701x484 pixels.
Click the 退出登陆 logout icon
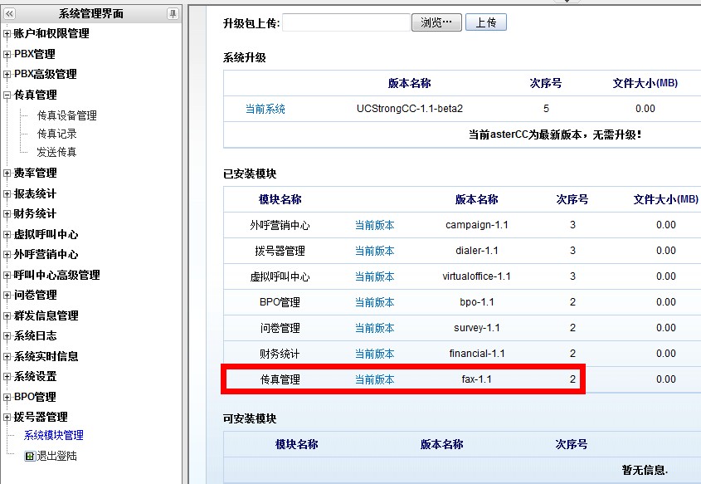pos(30,456)
